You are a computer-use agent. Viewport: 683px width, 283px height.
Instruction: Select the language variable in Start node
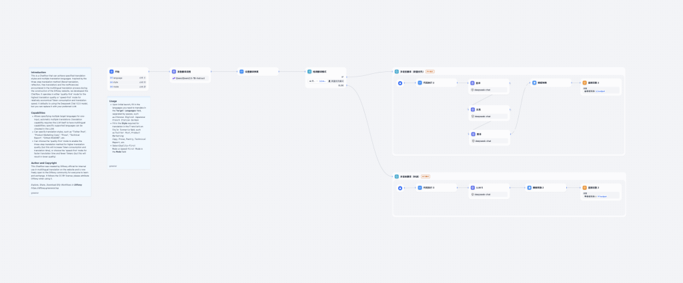tap(128, 78)
